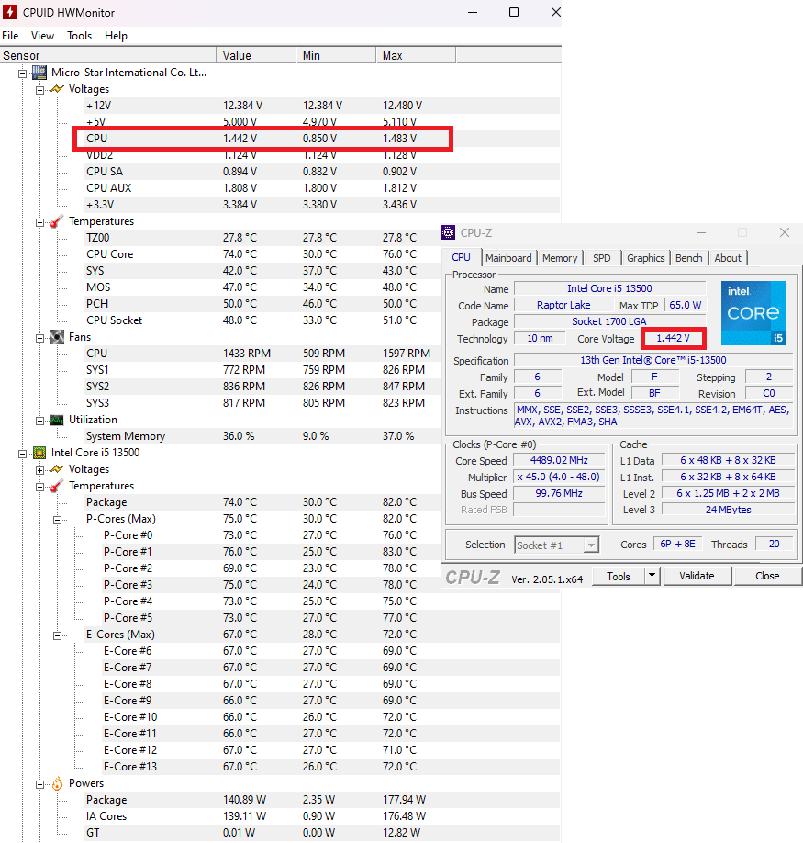Click the thermometer icon beside Intel Core Temperatures
803x843 pixels.
56,486
